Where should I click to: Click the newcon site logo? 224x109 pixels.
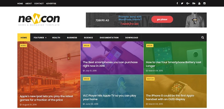39,19
